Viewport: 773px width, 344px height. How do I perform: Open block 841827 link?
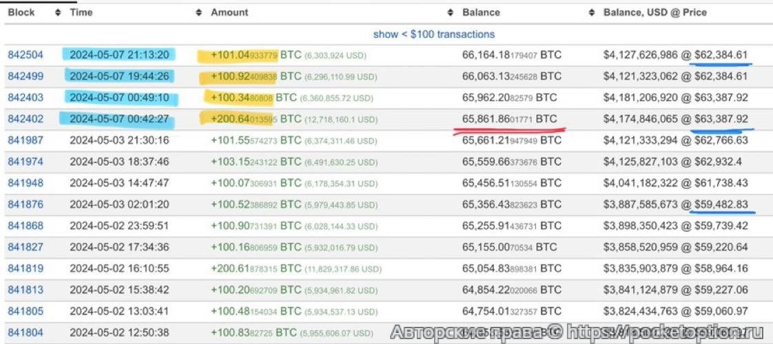click(x=25, y=247)
